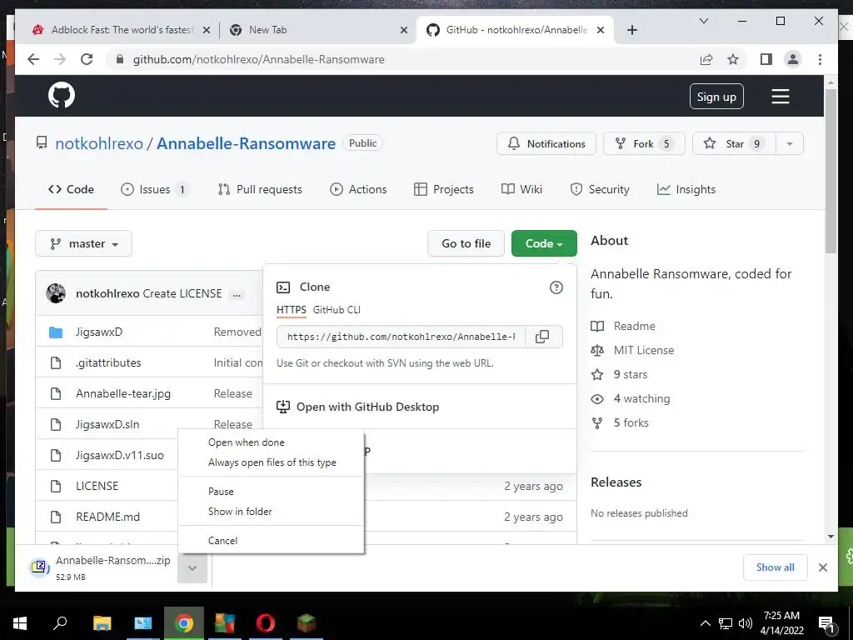Copy the clone URL to clipboard
Screen dimensions: 853x640
coord(542,337)
